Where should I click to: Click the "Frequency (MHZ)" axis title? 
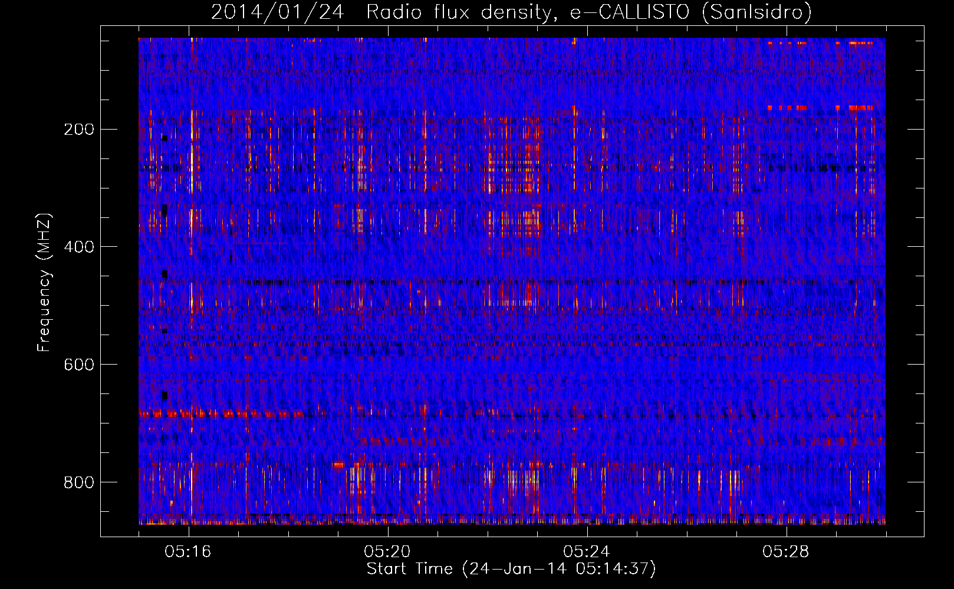45,282
